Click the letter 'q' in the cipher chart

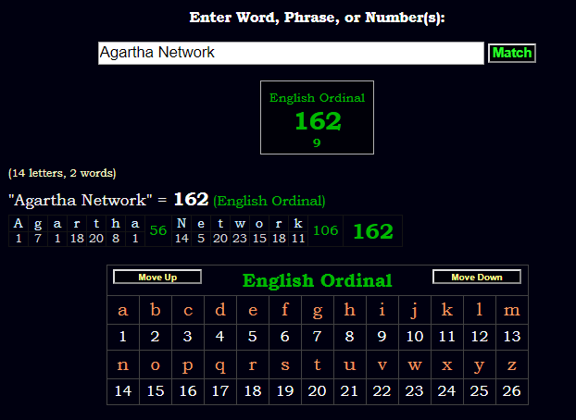click(x=220, y=364)
